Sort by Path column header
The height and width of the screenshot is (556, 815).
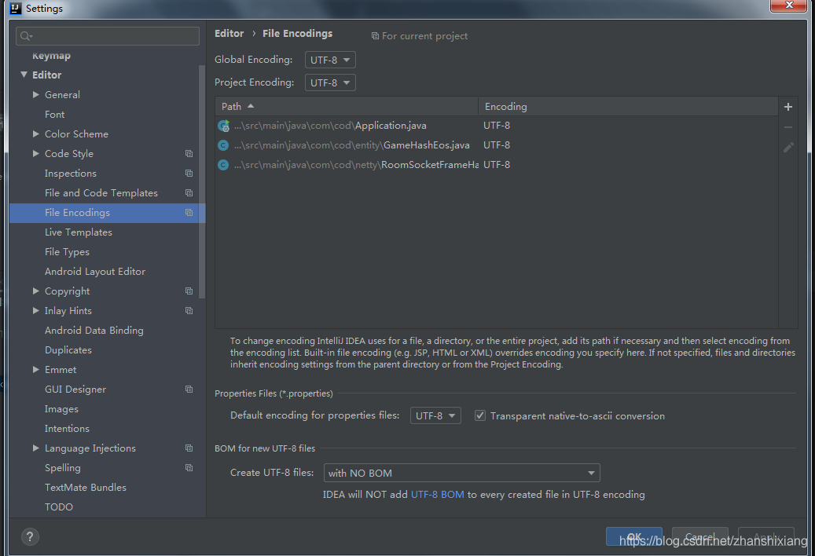coord(347,107)
